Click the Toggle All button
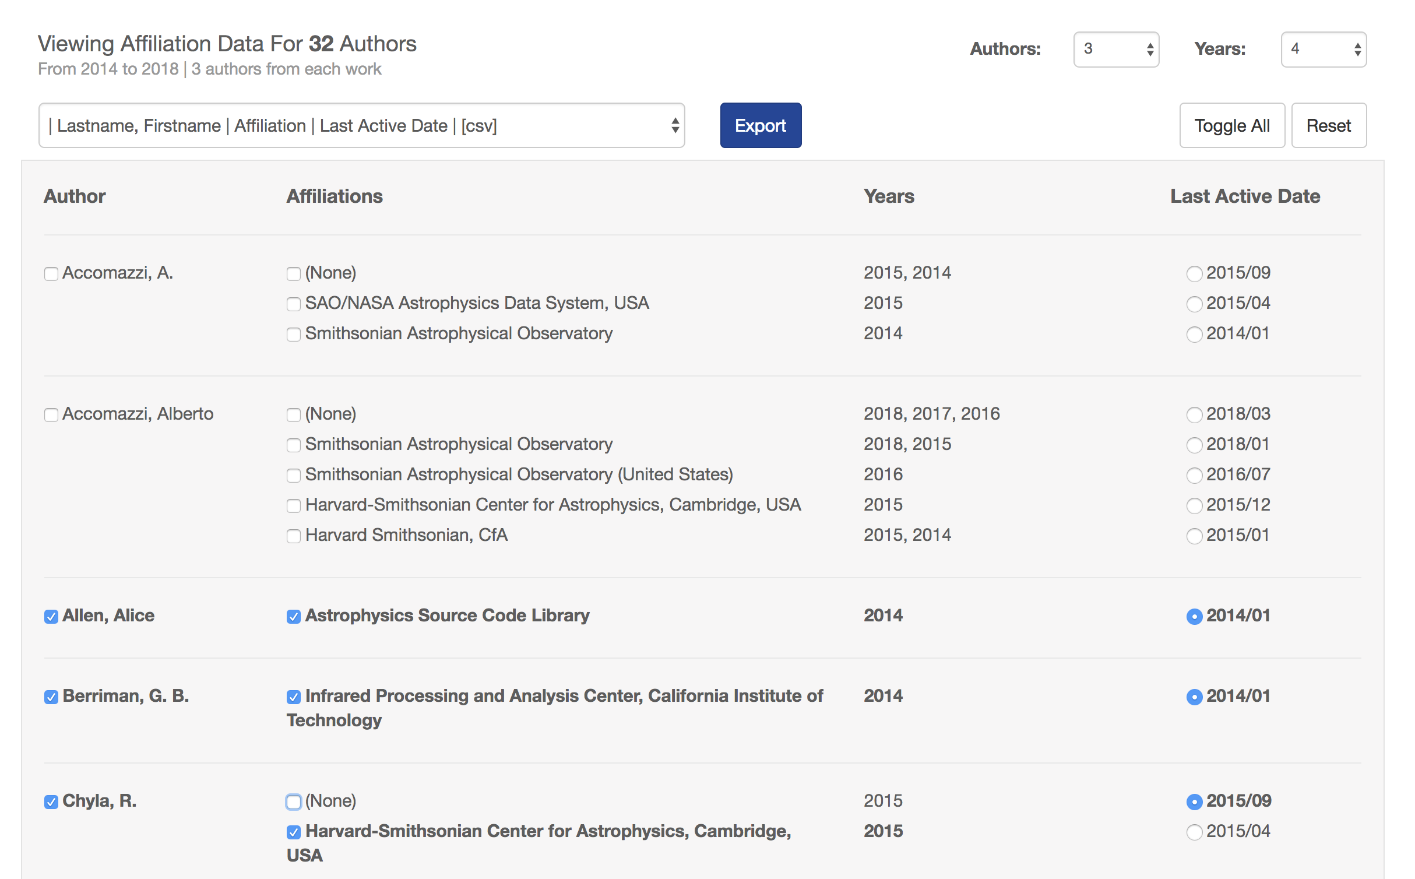This screenshot has width=1415, height=879. pyautogui.click(x=1231, y=125)
